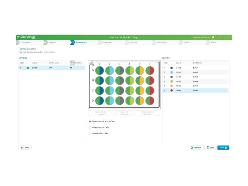Select well D6 with the red buffer

[x=150, y=101]
